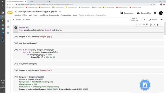Run the import cv2 cell
The width and height of the screenshot is (166, 93).
pyautogui.click(x=16, y=28)
